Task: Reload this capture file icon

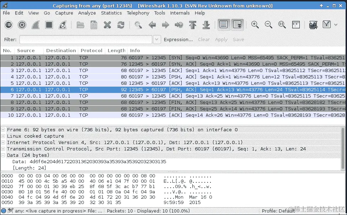Action: click(121, 25)
